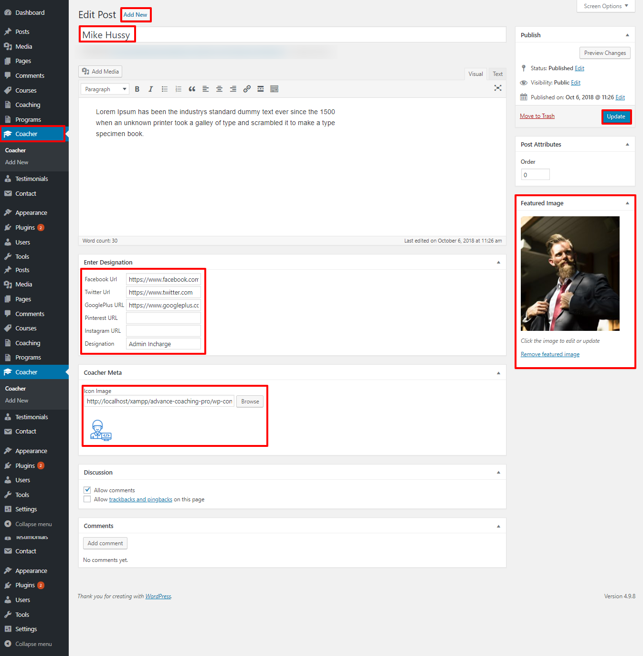This screenshot has width=643, height=656.
Task: Apply italic formatting in the editor toolbar
Action: click(x=151, y=89)
